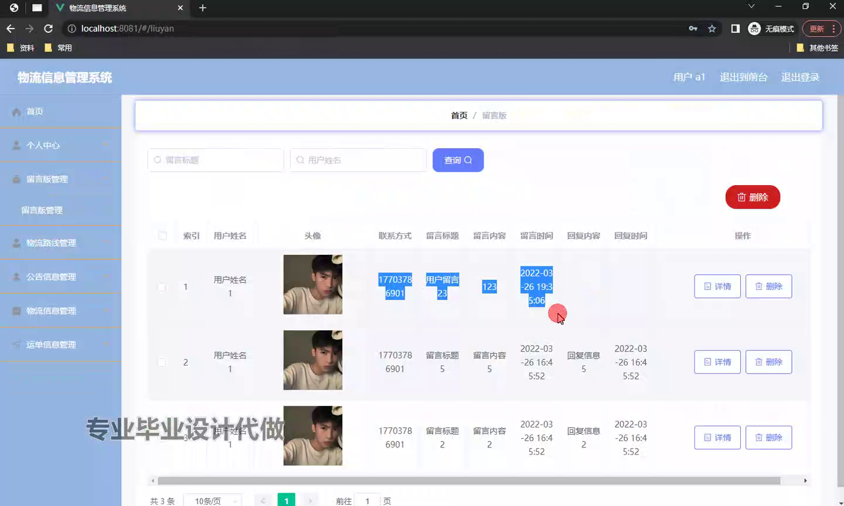Click the 前往 page number input
The image size is (844, 506).
coord(367,501)
